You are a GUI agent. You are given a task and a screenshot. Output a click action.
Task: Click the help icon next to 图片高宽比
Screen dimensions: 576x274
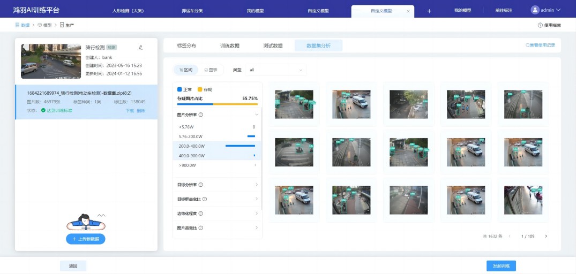tap(201, 228)
